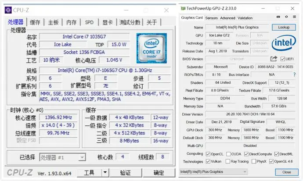Click the BIOS share/export arrow icon

[x=274, y=59]
